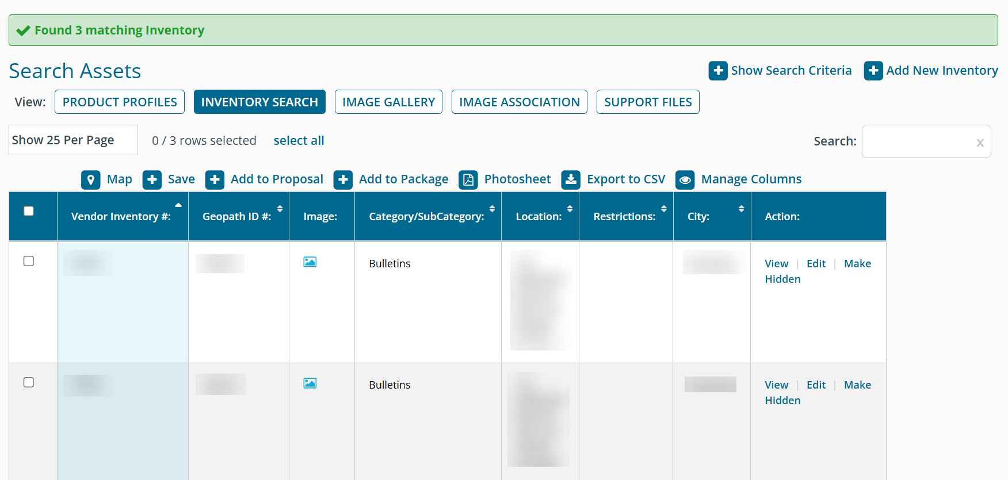The image size is (1008, 480).
Task: Switch to Product Profiles view
Action: (x=120, y=102)
